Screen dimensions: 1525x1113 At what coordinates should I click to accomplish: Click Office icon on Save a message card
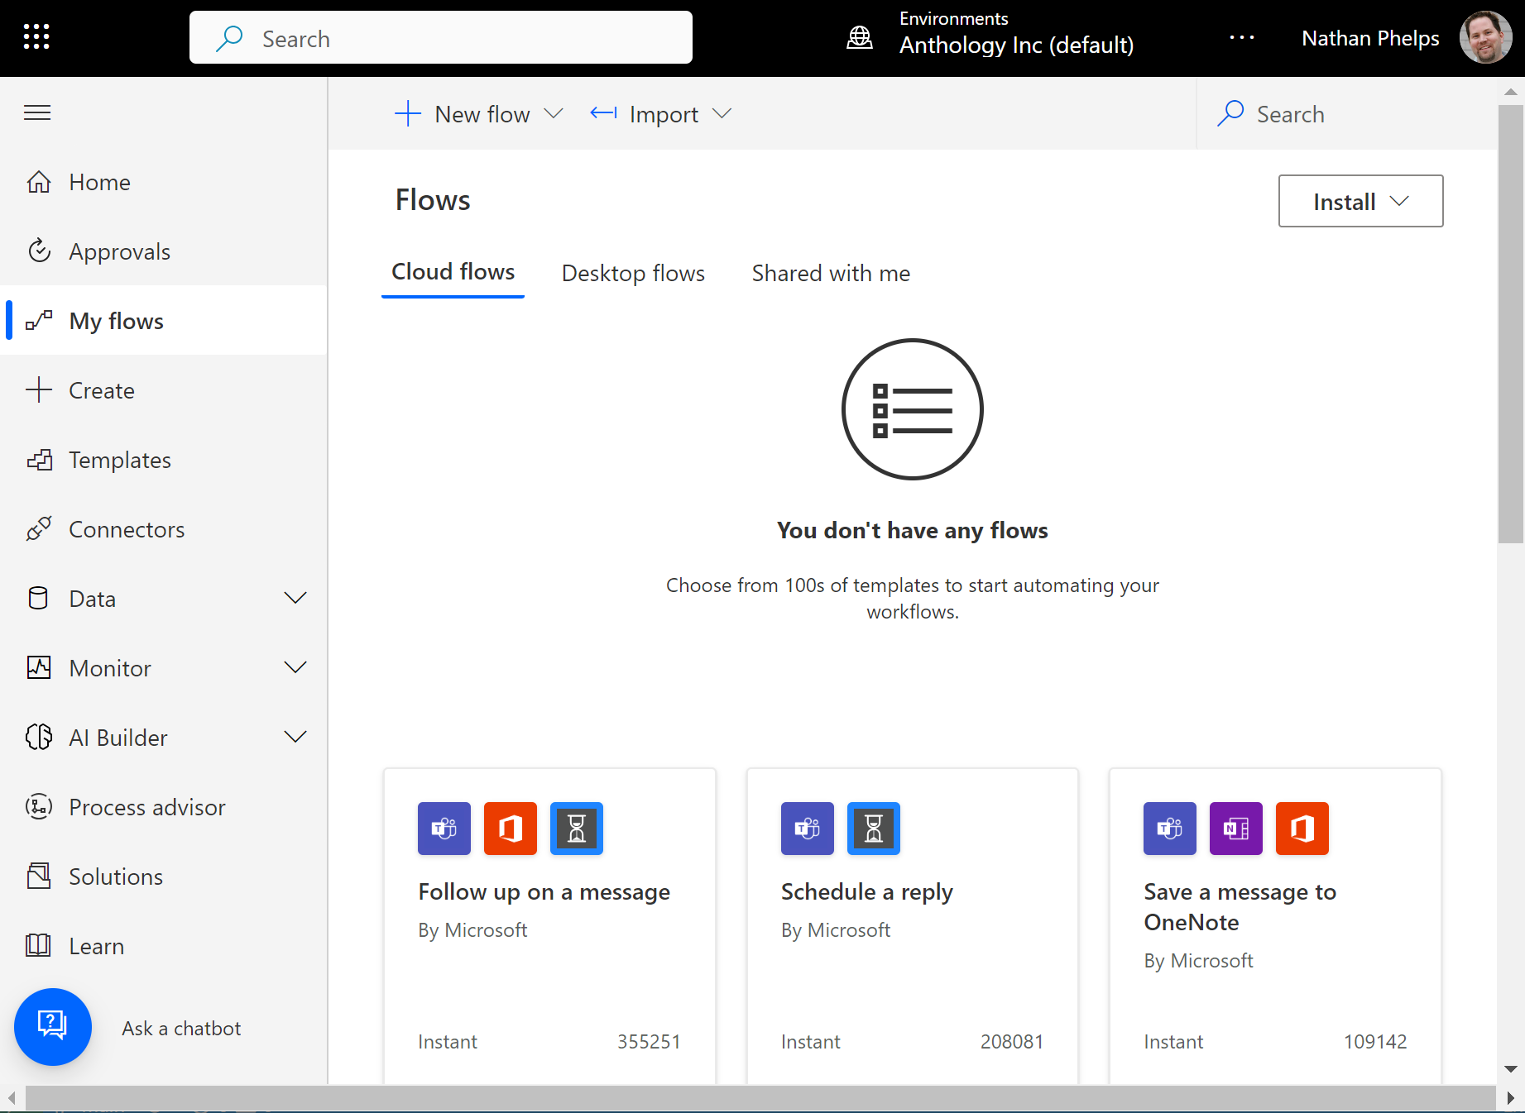point(1302,829)
